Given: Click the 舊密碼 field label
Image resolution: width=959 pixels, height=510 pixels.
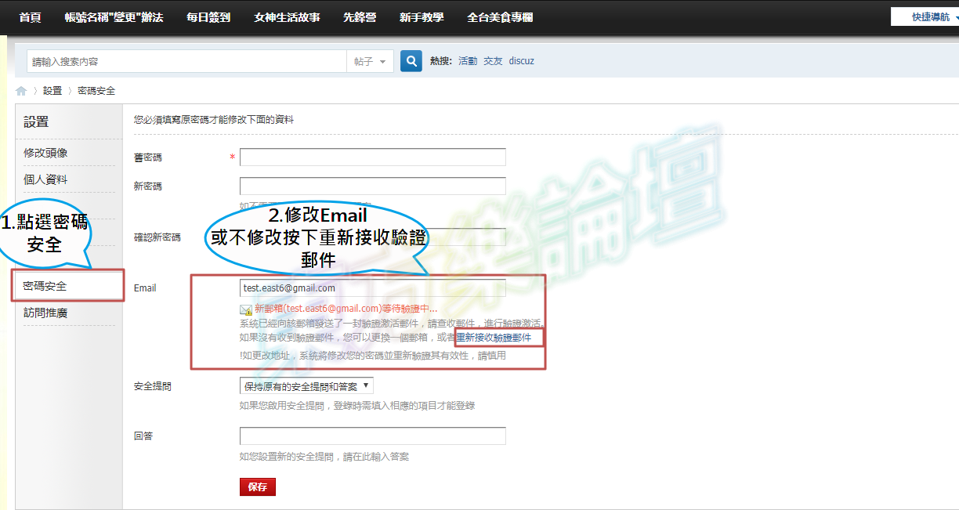Looking at the screenshot, I should click(x=148, y=157).
